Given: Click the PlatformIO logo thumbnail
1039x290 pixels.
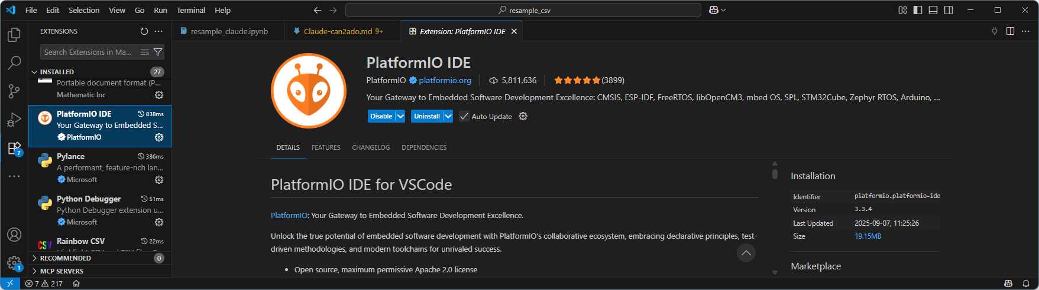Looking at the screenshot, I should 309,91.
